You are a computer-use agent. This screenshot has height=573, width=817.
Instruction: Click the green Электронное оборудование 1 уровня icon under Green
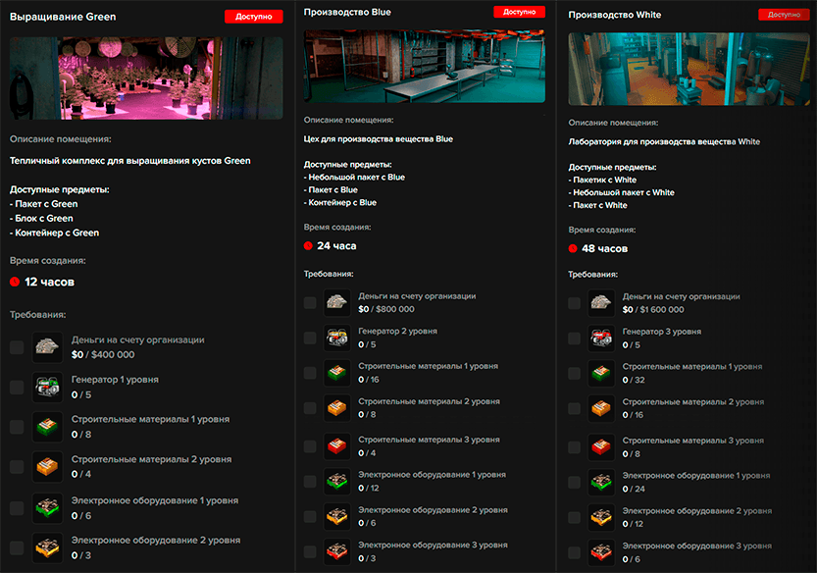[47, 507]
